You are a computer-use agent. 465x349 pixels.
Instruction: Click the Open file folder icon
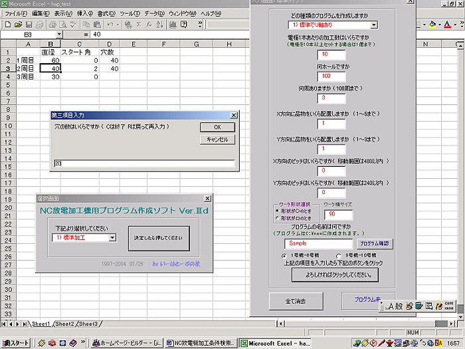coord(19,25)
